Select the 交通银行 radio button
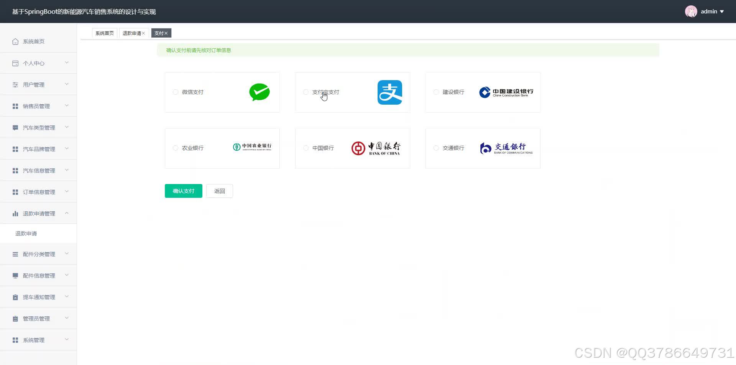The height and width of the screenshot is (365, 736). coord(436,148)
